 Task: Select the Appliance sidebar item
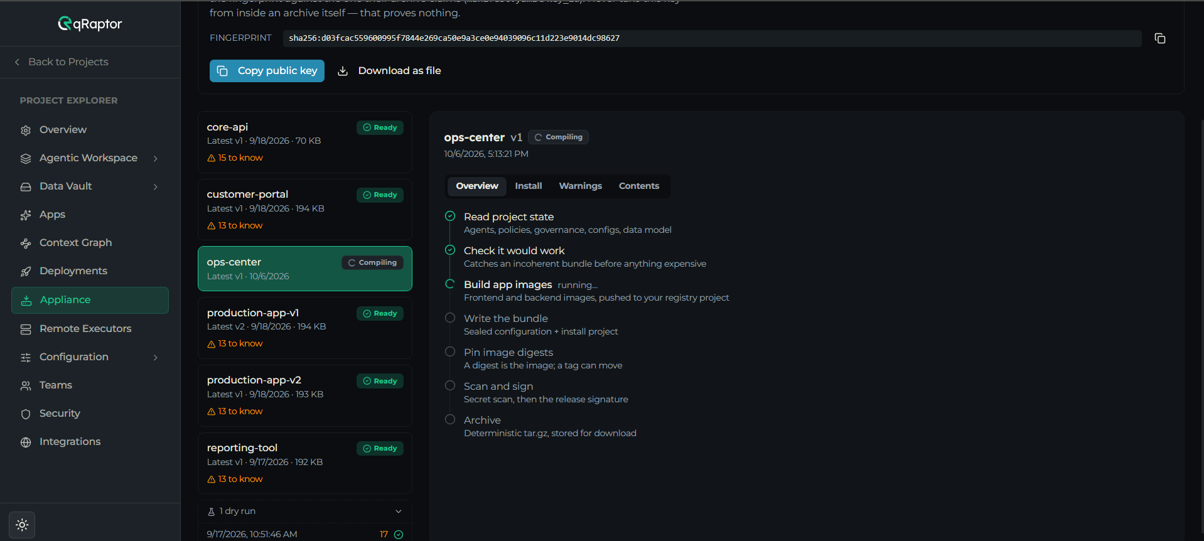coord(90,300)
